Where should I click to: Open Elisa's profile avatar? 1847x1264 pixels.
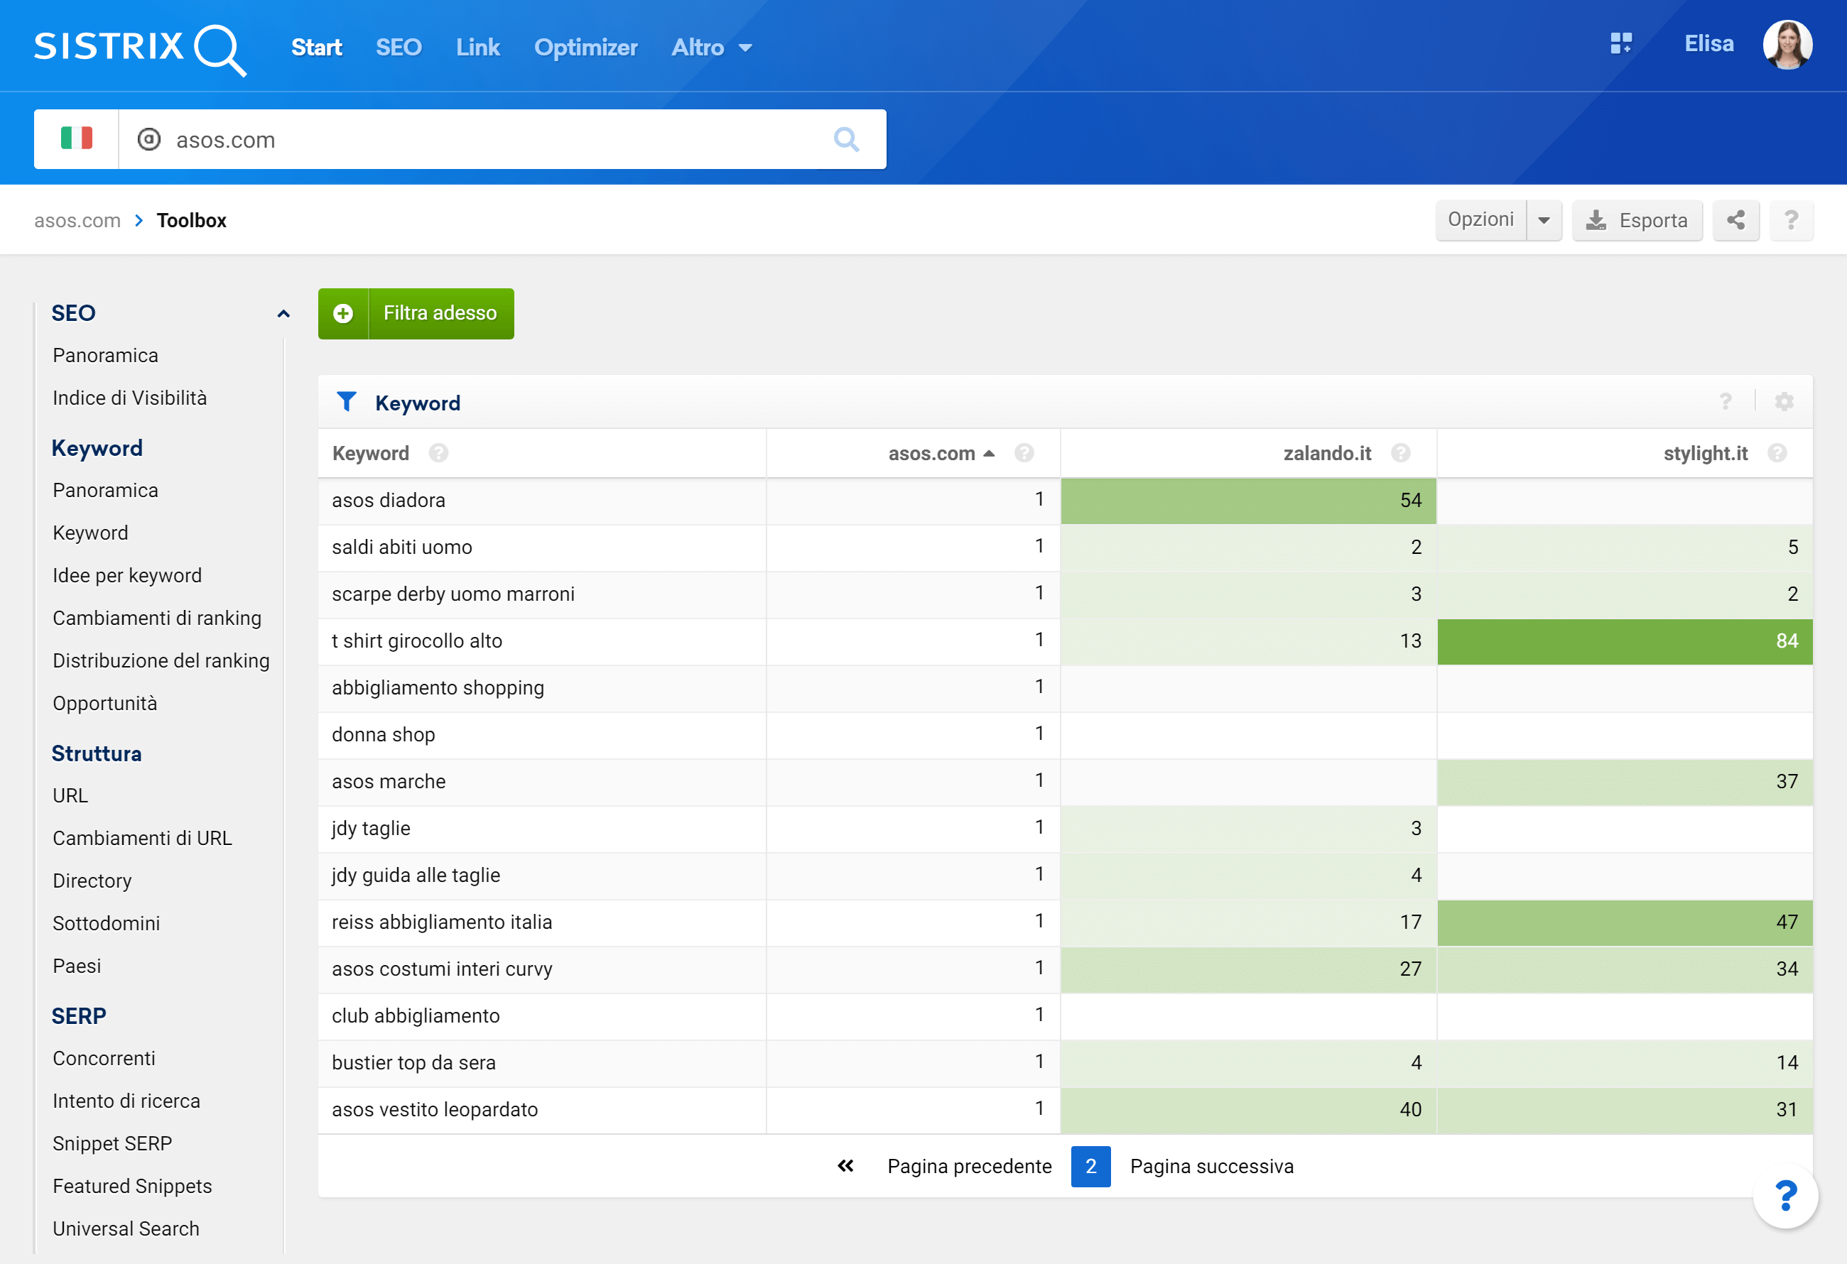(1787, 45)
